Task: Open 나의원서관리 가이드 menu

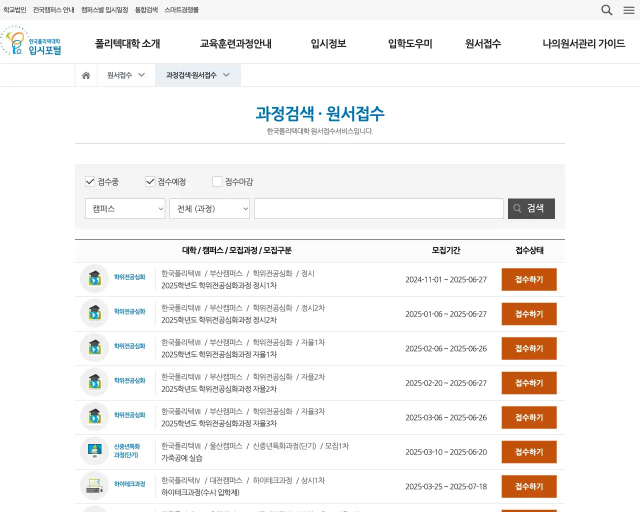Action: click(x=583, y=43)
